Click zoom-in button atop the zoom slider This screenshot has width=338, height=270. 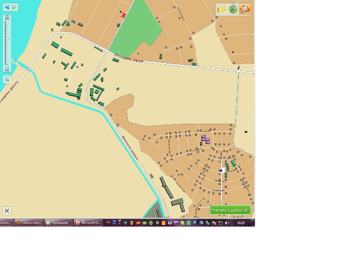pyautogui.click(x=7, y=18)
